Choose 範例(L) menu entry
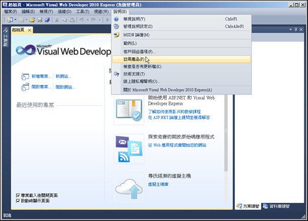Viewport: 308px width, 221px height. point(182,43)
